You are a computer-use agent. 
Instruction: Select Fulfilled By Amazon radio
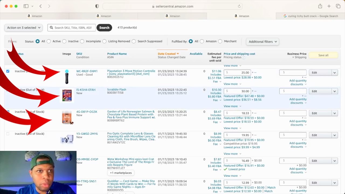[x=202, y=41]
